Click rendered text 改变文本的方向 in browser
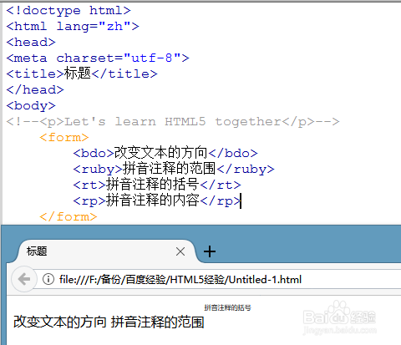 click(60, 322)
